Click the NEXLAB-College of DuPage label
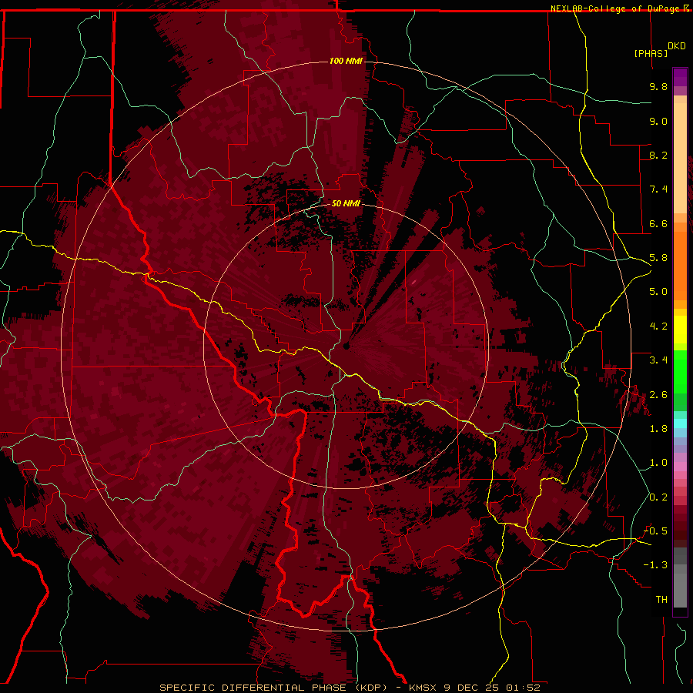The height and width of the screenshot is (693, 693). coord(616,8)
